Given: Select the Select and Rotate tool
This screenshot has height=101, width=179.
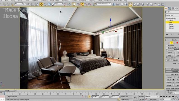Looking at the screenshot, I should 45,4.
